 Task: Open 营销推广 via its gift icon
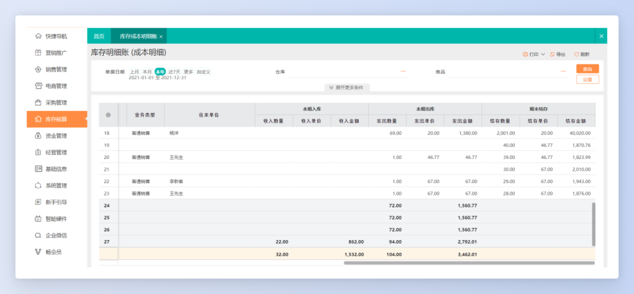pos(38,53)
